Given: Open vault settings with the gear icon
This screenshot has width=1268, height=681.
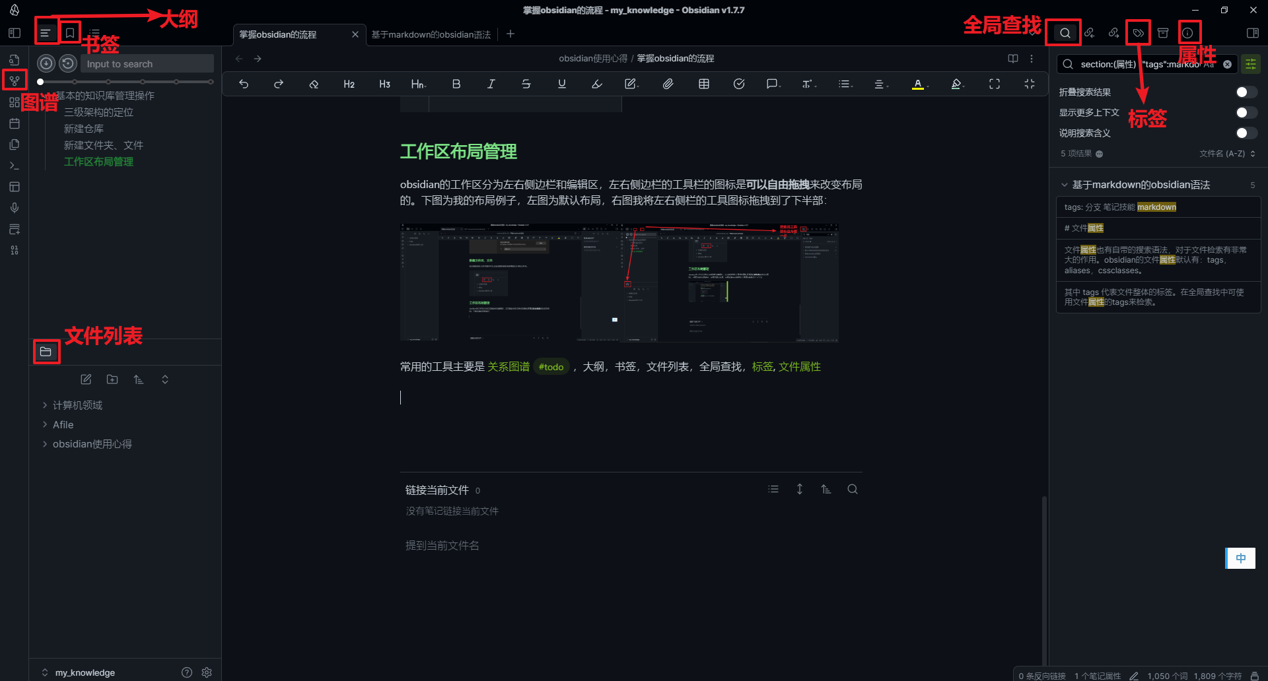Looking at the screenshot, I should pos(207,672).
